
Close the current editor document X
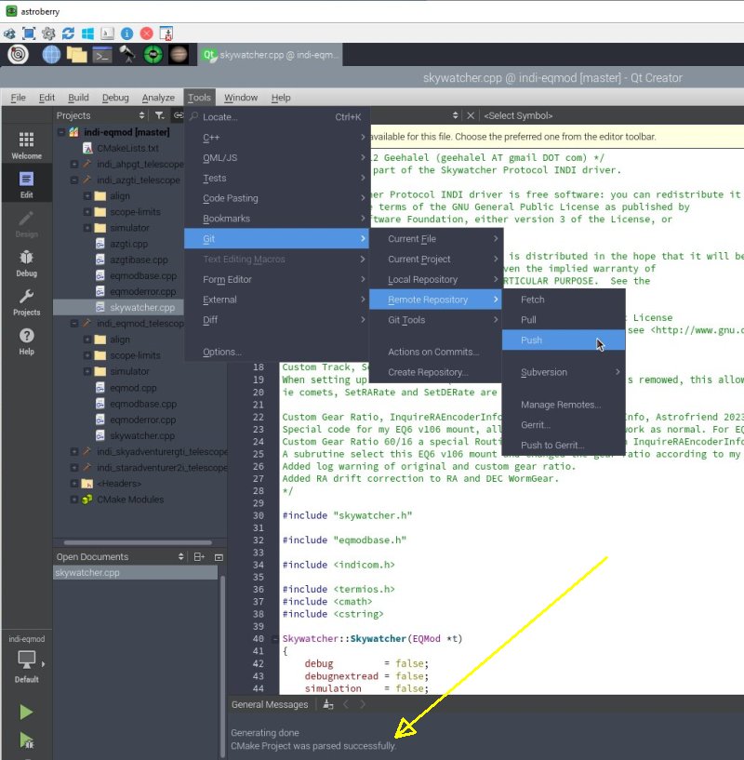tap(471, 115)
